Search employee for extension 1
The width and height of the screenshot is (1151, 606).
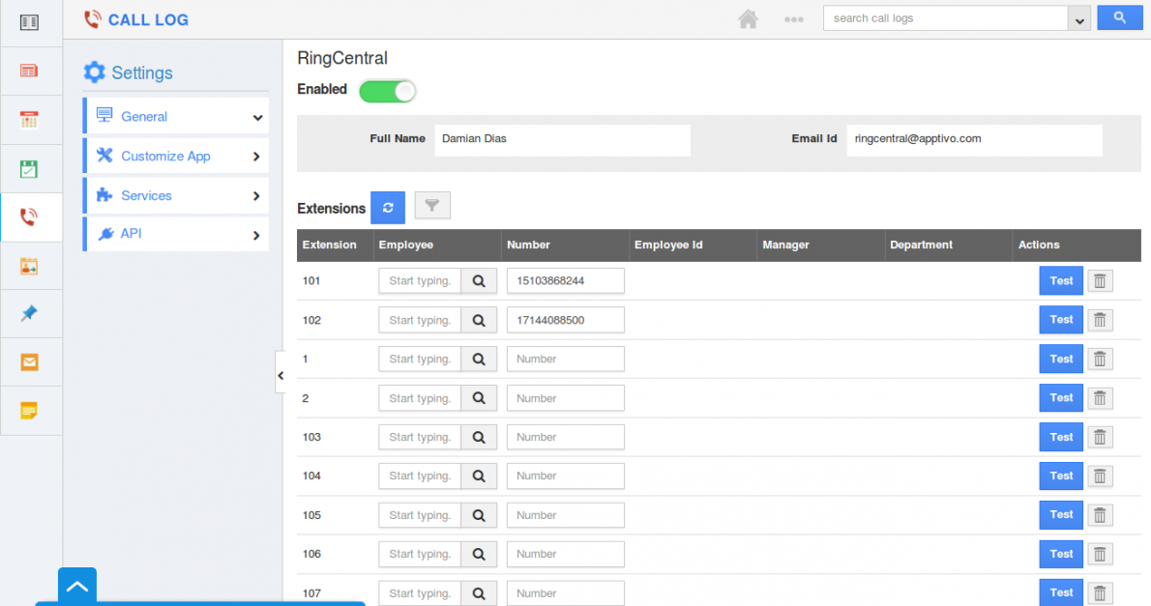click(479, 359)
